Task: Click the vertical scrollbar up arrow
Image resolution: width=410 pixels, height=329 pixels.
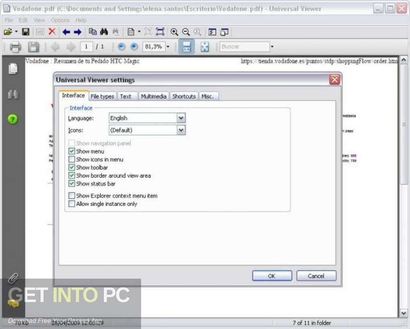Action: tap(404, 60)
